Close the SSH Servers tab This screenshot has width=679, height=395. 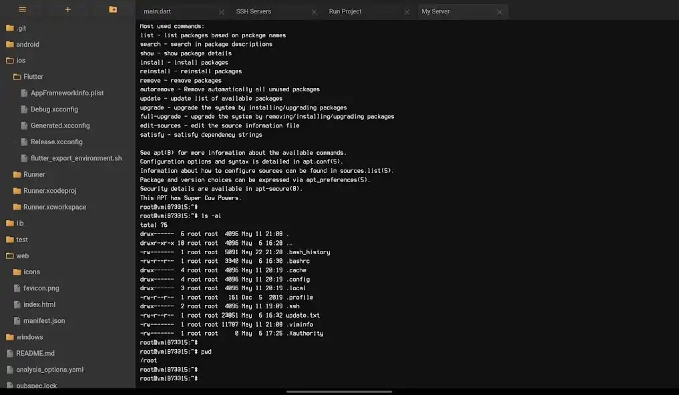click(314, 12)
